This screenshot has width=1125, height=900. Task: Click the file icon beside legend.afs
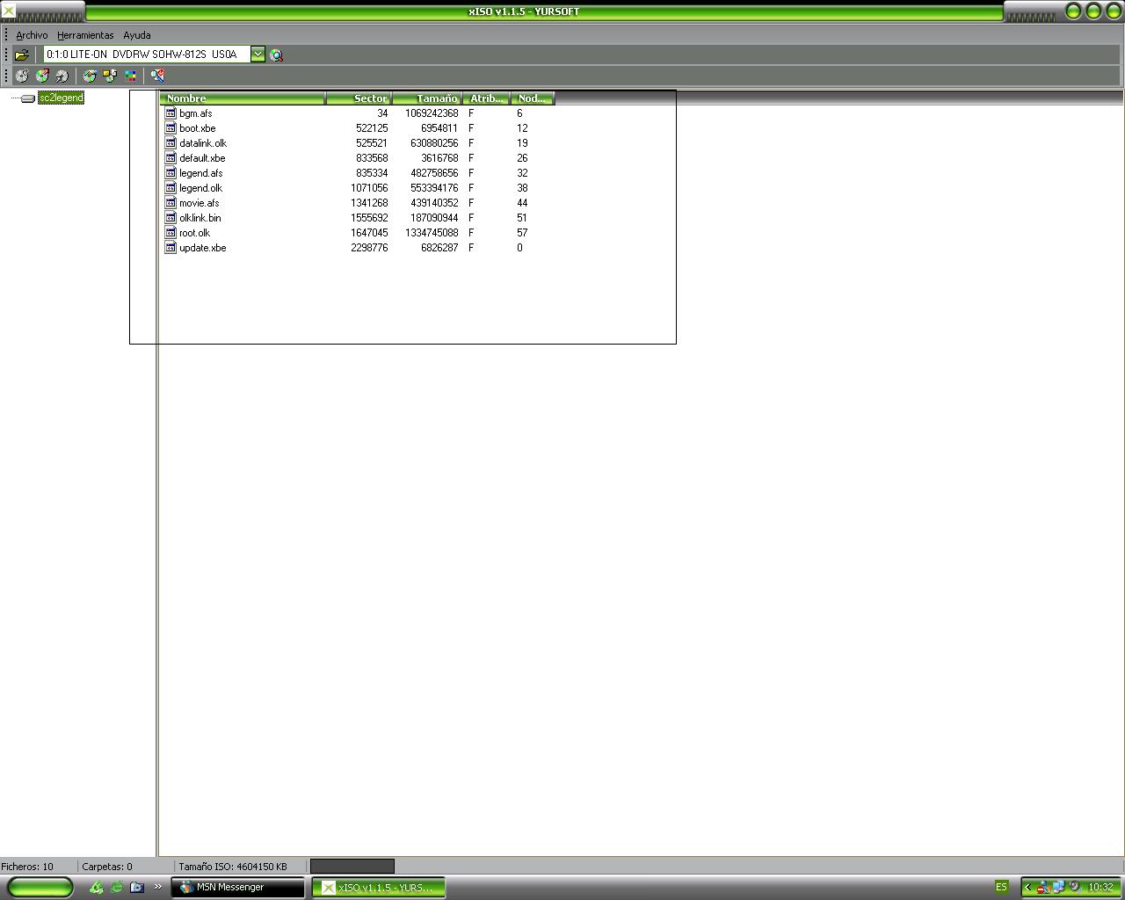pos(171,173)
